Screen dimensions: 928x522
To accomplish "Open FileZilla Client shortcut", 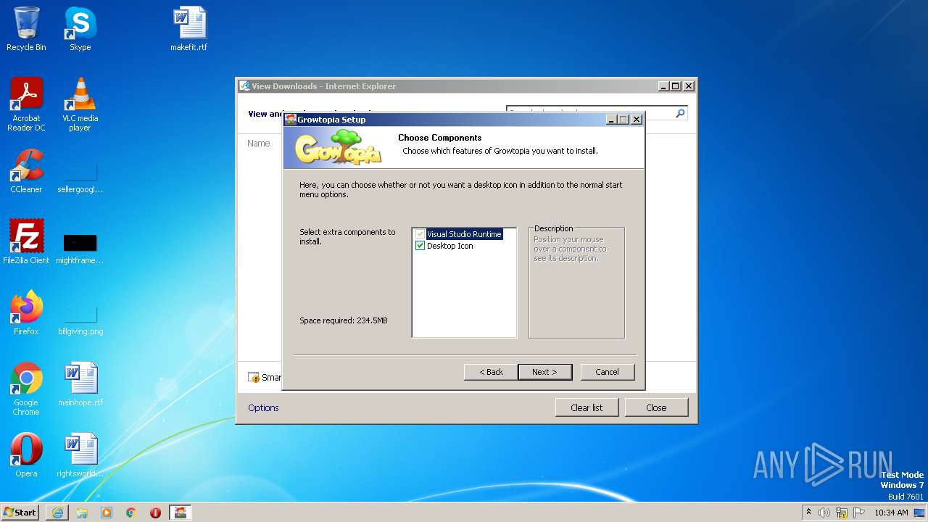I will [26, 242].
